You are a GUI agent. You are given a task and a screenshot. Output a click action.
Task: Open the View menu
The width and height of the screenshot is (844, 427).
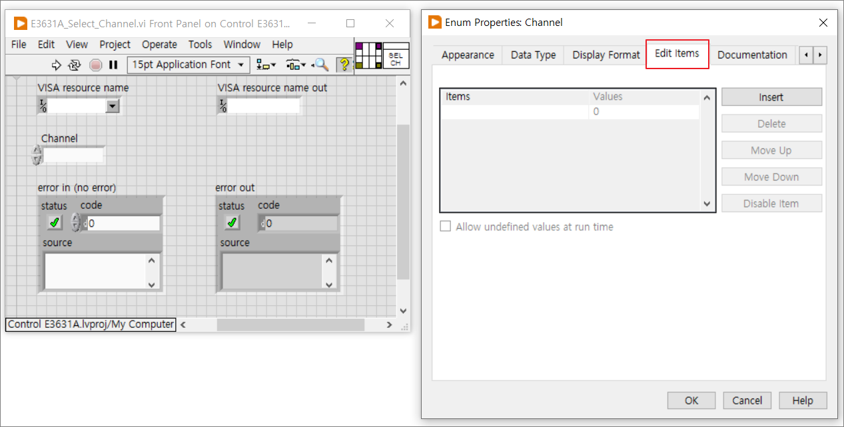click(x=77, y=45)
